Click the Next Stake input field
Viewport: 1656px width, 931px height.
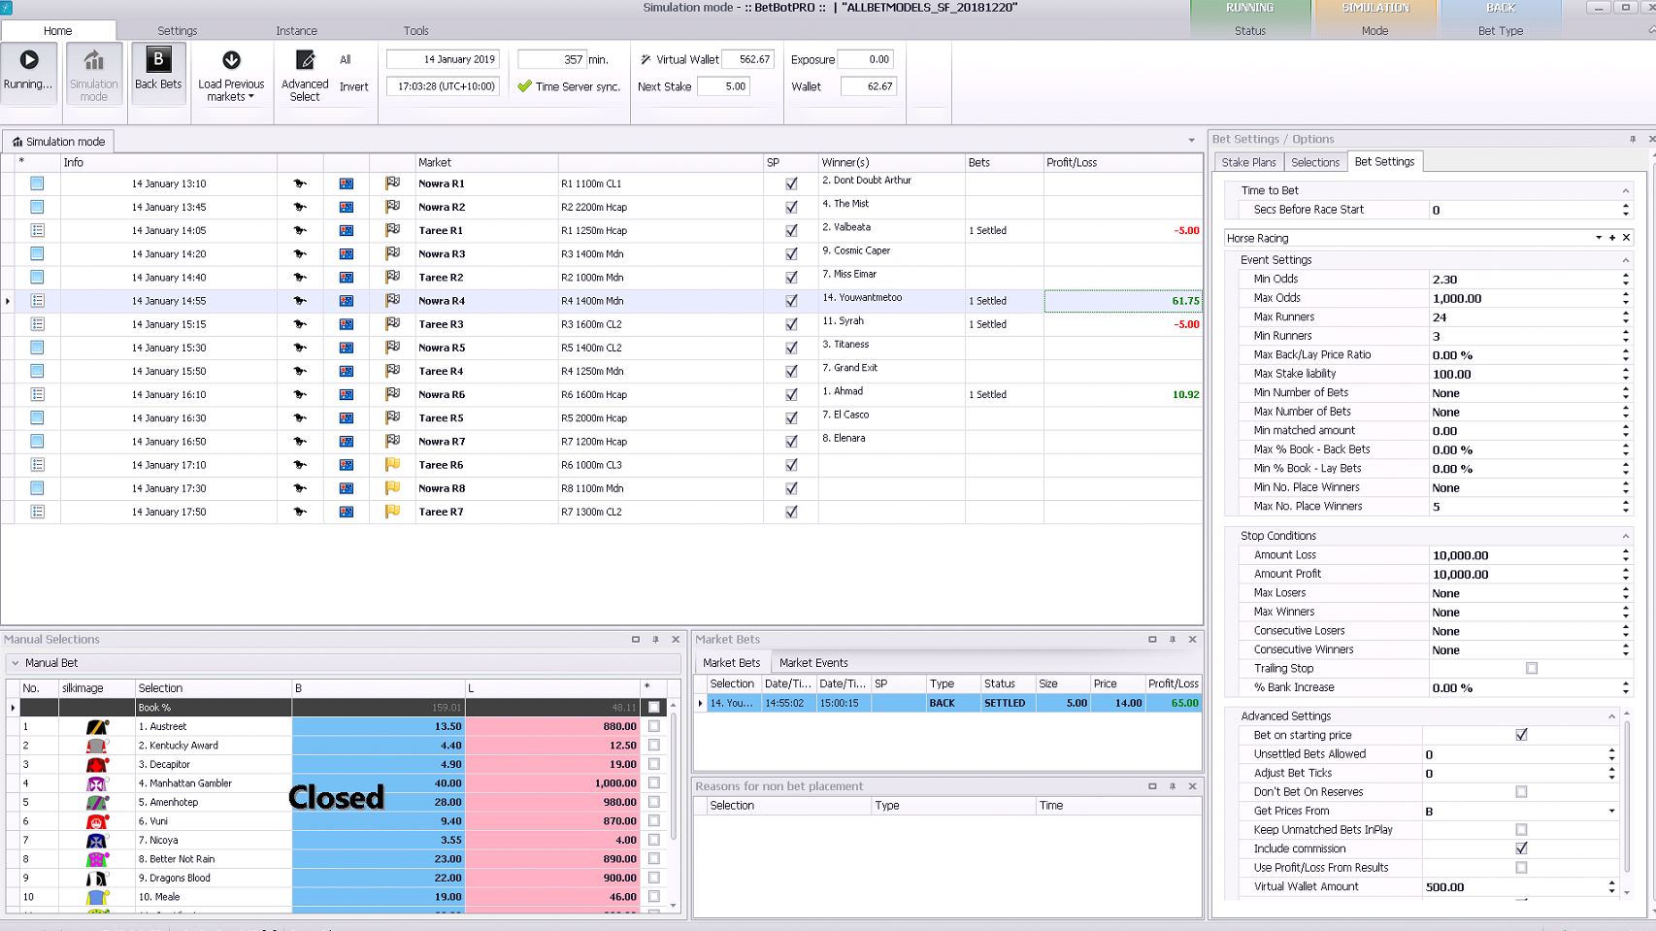click(723, 86)
